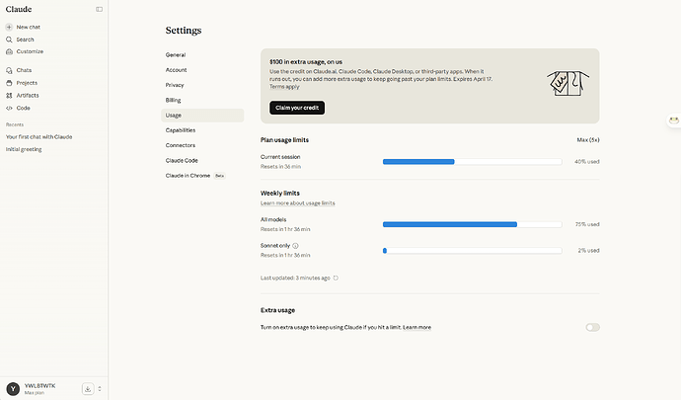681x400 pixels.
Task: Click the '2% used' text
Action: [x=588, y=251]
